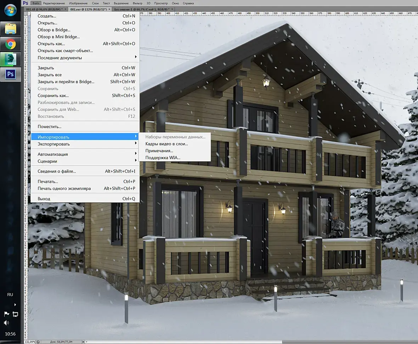Open the Справка menu
Image resolution: width=418 pixels, height=344 pixels.
tap(188, 3)
